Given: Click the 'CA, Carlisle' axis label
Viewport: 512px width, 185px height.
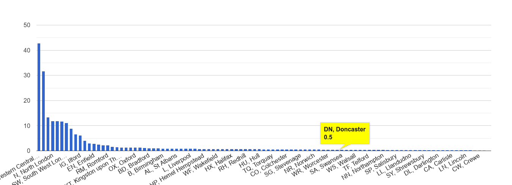Looking at the screenshot, I should pos(438,163).
